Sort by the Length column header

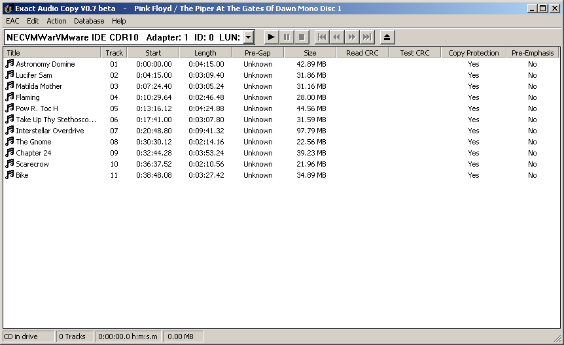click(x=205, y=53)
